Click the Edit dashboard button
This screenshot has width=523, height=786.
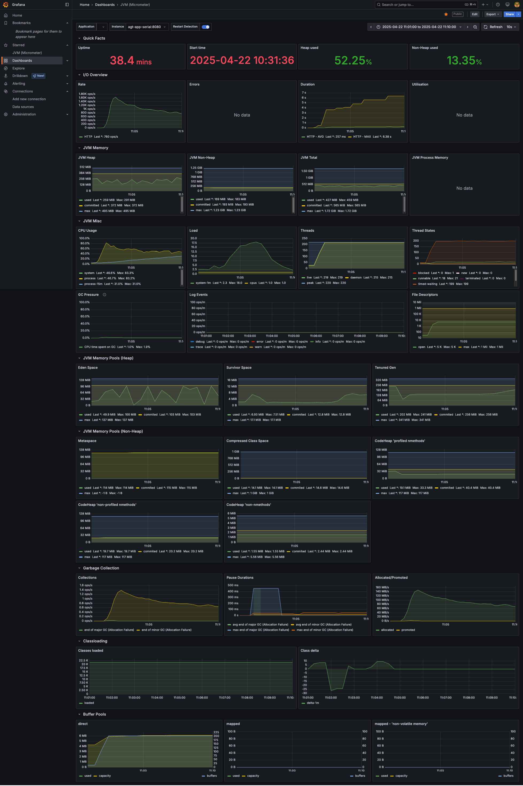(474, 14)
